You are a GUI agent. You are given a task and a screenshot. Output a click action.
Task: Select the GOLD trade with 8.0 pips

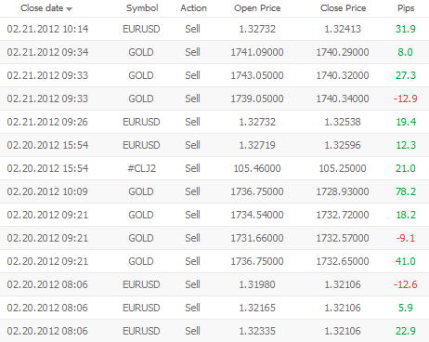(x=214, y=52)
